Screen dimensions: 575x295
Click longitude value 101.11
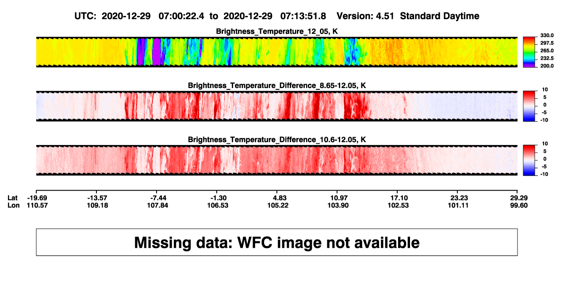459,205
